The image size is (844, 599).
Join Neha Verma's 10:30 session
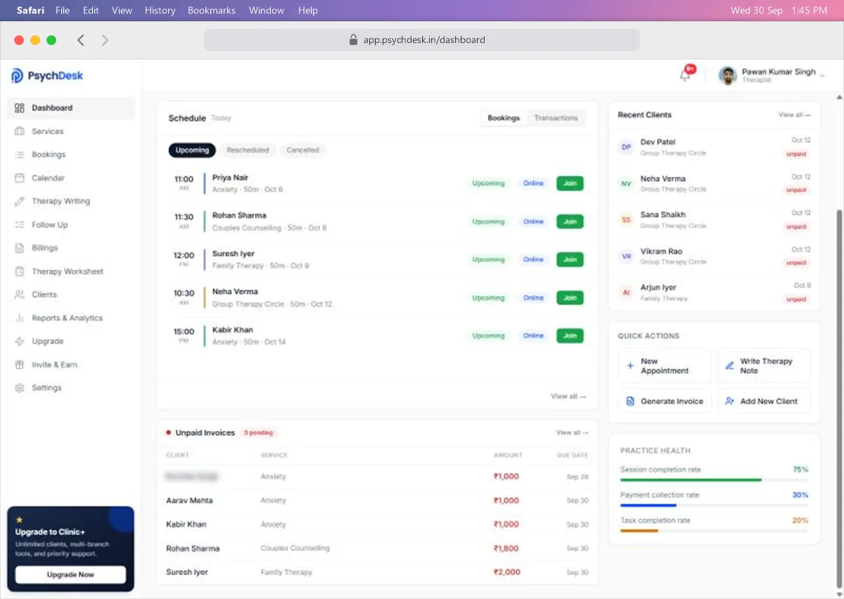(570, 298)
